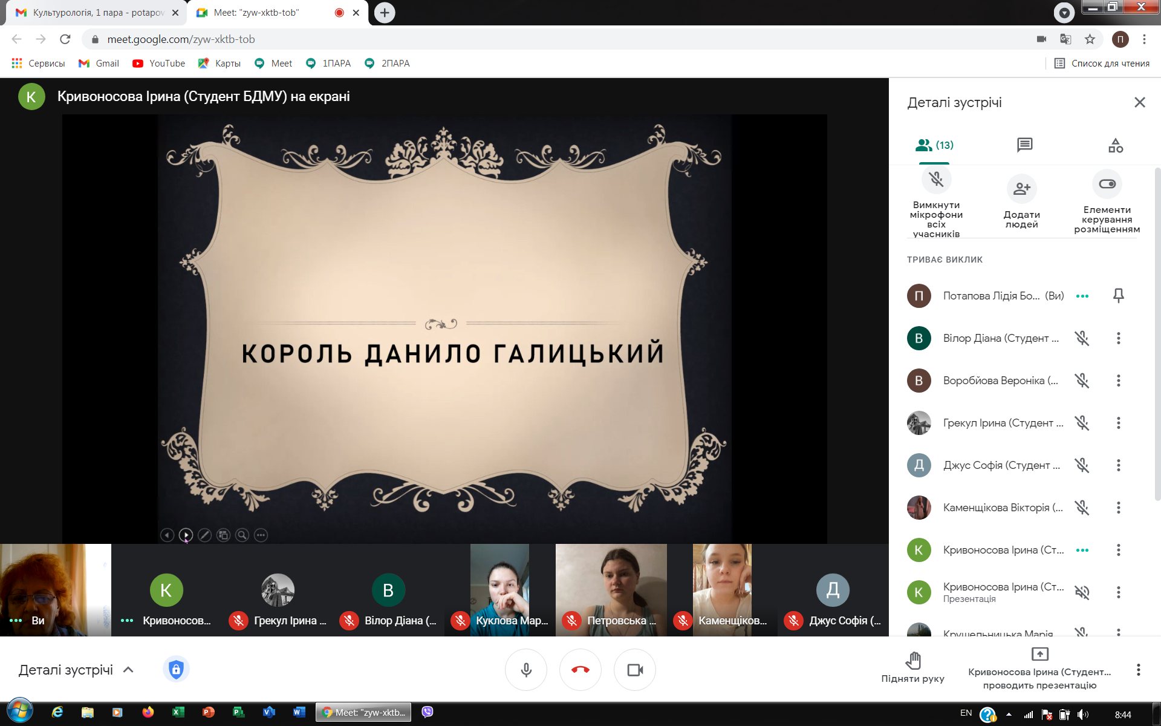
Task: Open Viber from the Windows taskbar
Action: [428, 712]
